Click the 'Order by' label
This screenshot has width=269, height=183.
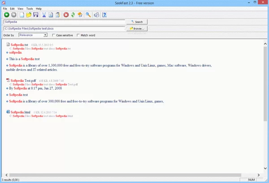point(9,35)
